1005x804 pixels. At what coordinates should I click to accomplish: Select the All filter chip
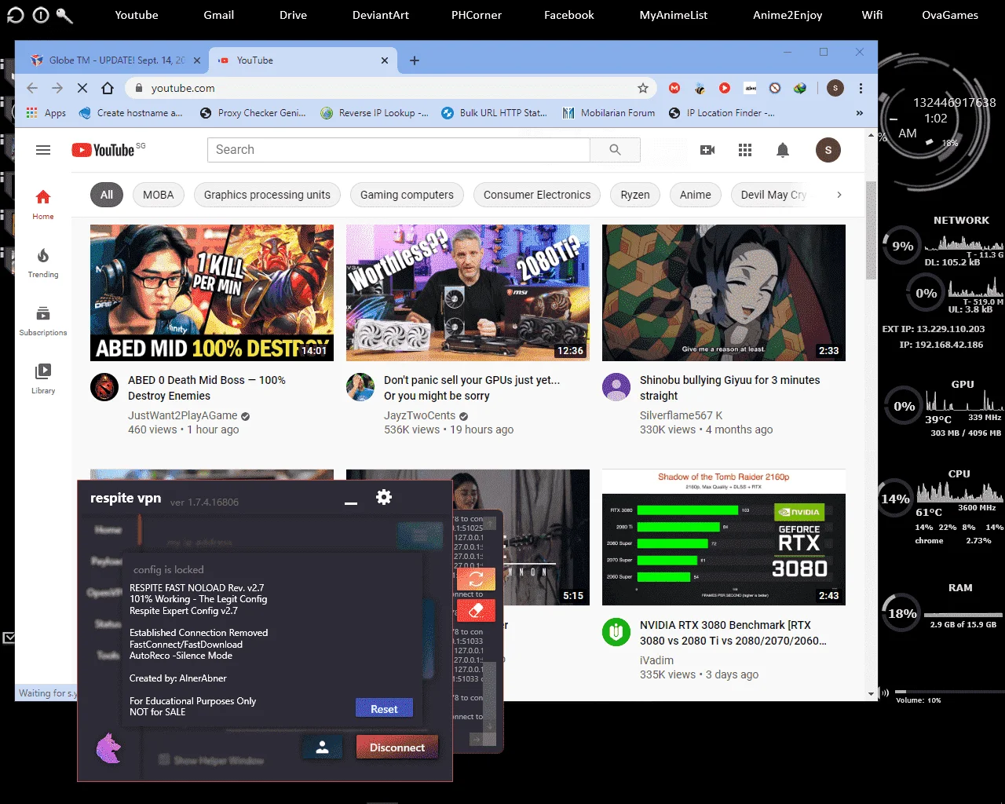click(107, 195)
